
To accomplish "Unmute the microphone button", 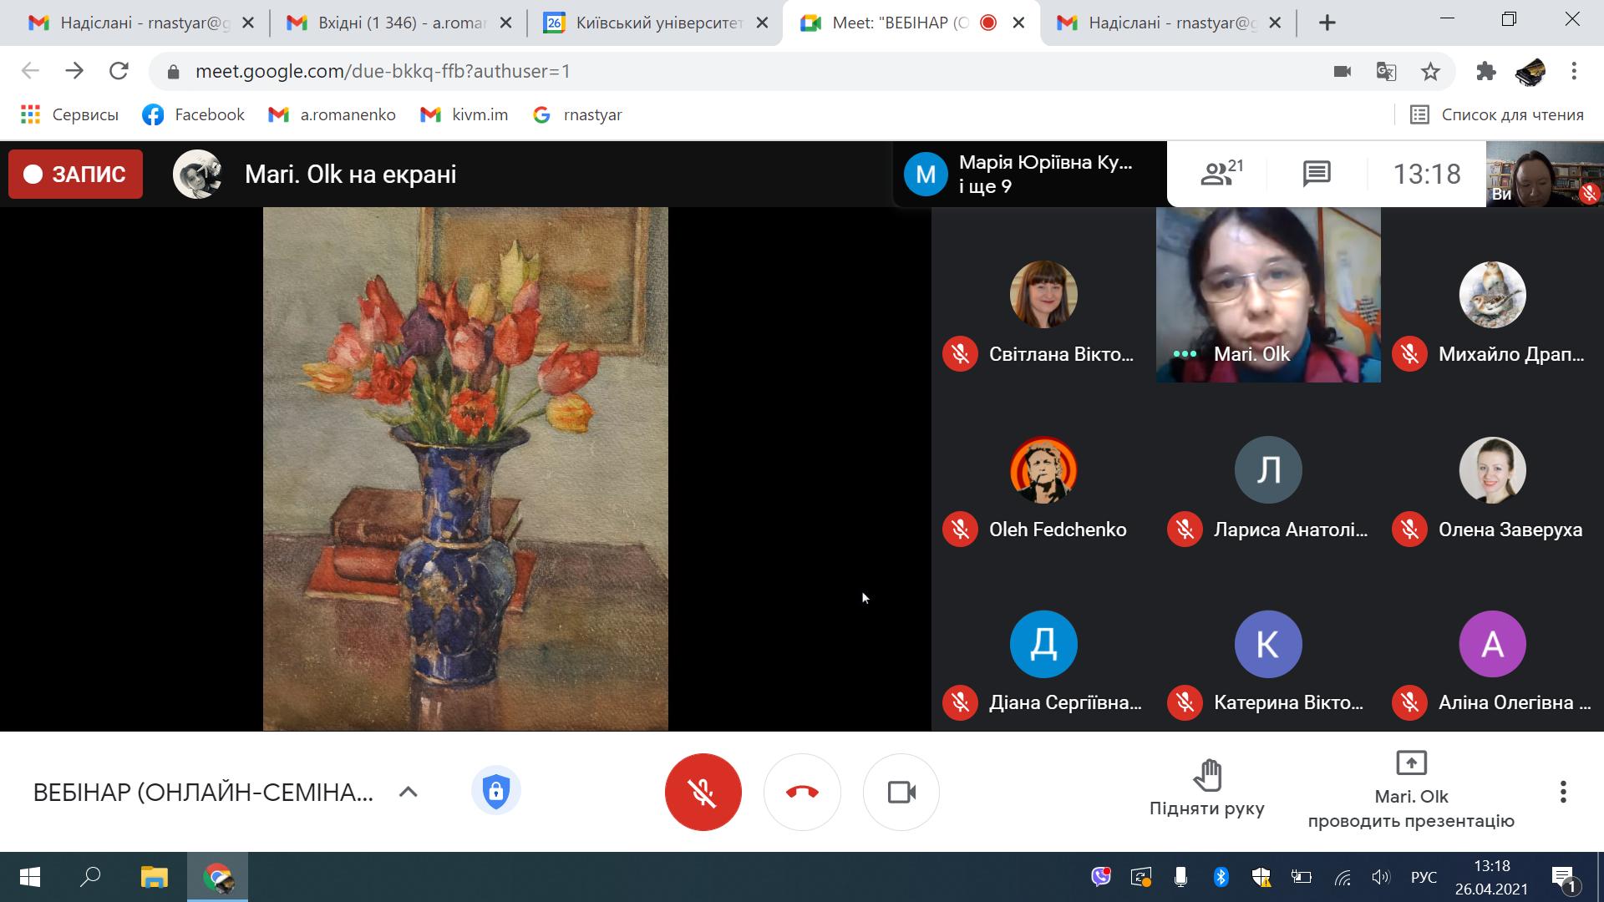I will click(703, 792).
